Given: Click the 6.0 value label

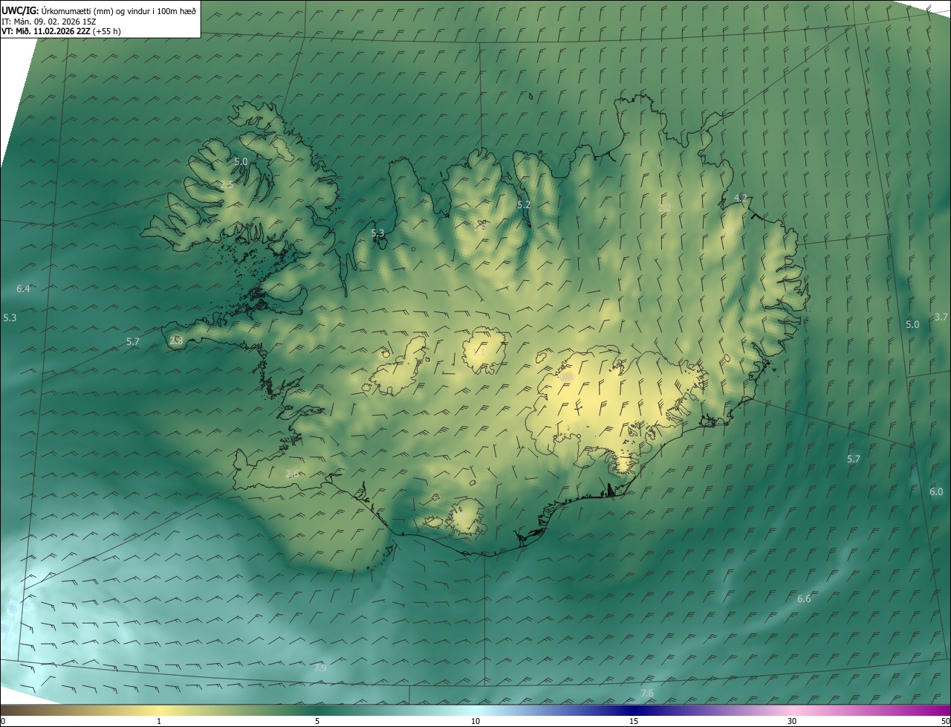Looking at the screenshot, I should 936,491.
